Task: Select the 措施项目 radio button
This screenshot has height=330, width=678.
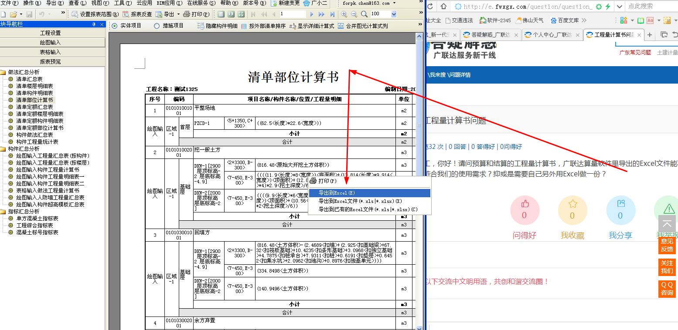Action: tap(157, 26)
